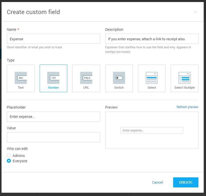206x196 pixels.
Task: Select the Text field type icon
Action: tap(21, 78)
